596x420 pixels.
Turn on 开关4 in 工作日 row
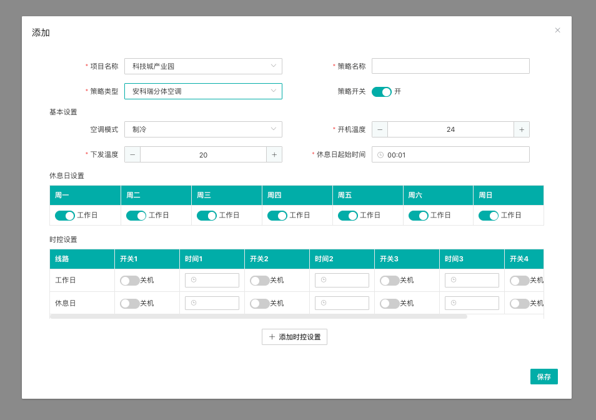520,281
